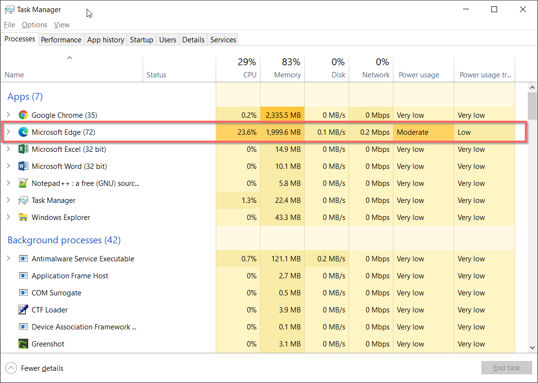The width and height of the screenshot is (538, 383).
Task: Click the Windows Explorer folder icon
Action: click(x=23, y=218)
